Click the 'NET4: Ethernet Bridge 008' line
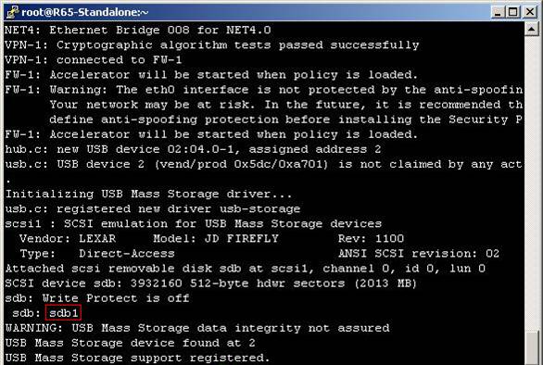Image resolution: width=543 pixels, height=365 pixels. tap(138, 31)
